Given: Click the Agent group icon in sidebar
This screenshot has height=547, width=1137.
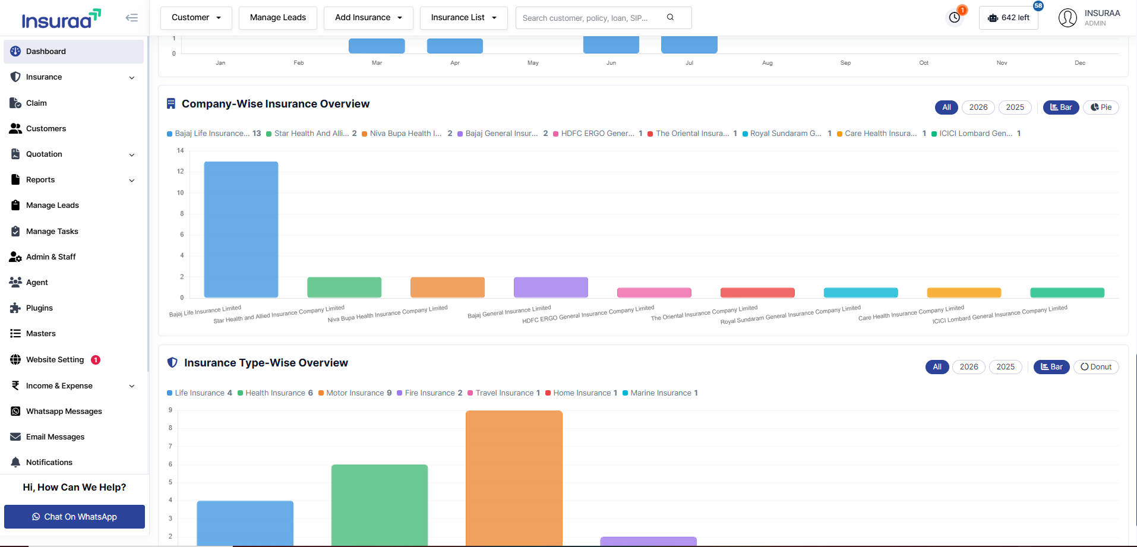Looking at the screenshot, I should coord(15,282).
